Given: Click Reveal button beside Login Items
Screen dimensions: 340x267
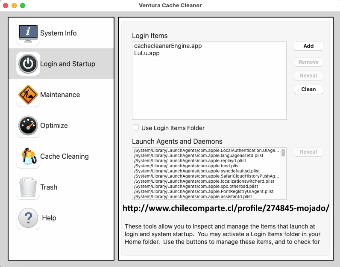Looking at the screenshot, I should pyautogui.click(x=308, y=76).
